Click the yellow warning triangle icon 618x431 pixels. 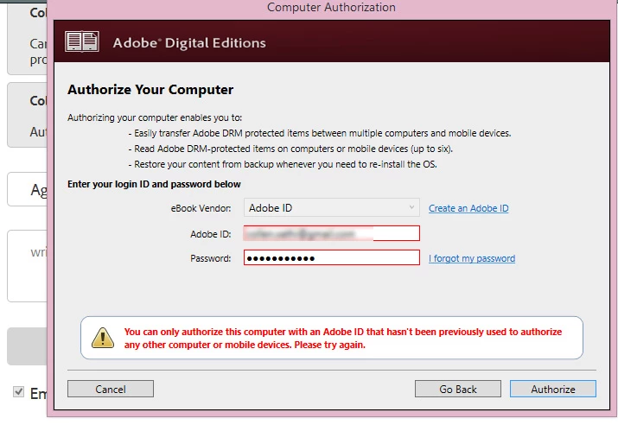pos(103,338)
